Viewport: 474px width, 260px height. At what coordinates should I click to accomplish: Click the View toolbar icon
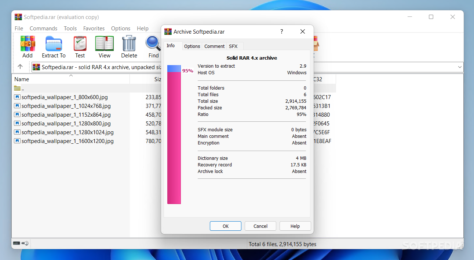coord(105,44)
